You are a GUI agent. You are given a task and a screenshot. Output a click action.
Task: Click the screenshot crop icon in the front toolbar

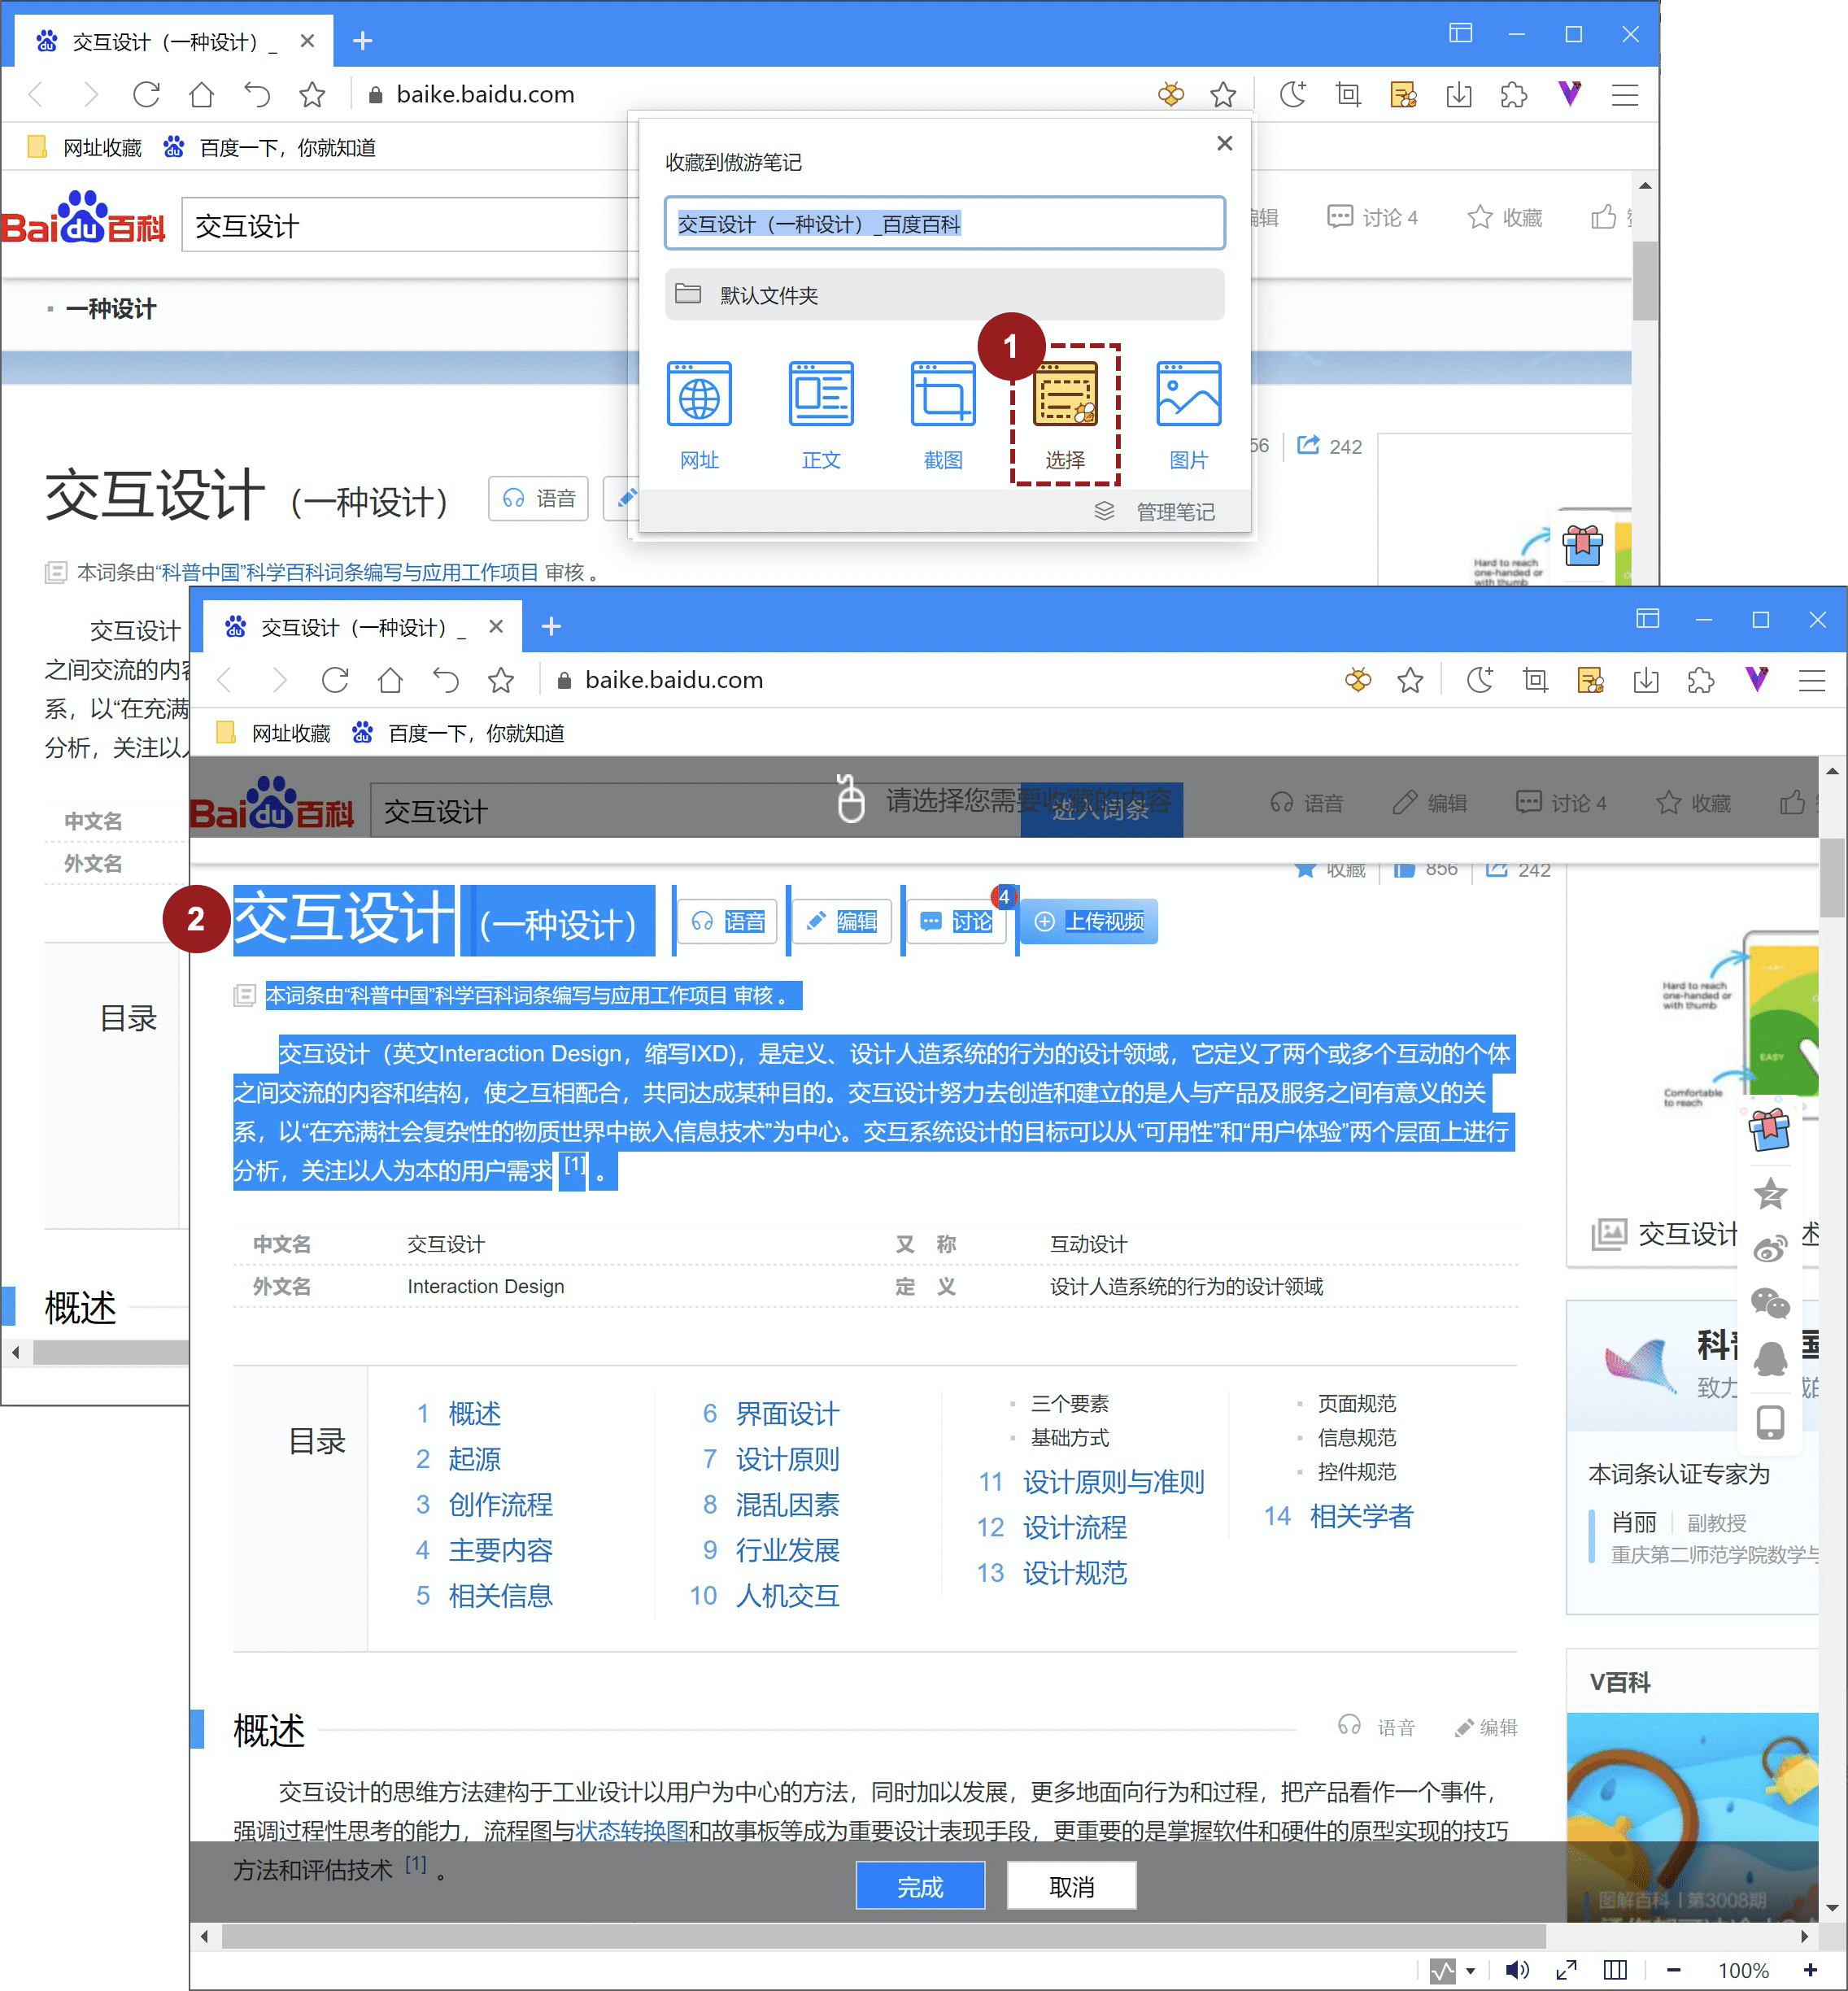[x=1535, y=680]
